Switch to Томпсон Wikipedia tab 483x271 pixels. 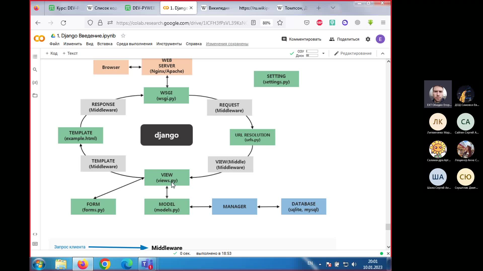coord(292,8)
